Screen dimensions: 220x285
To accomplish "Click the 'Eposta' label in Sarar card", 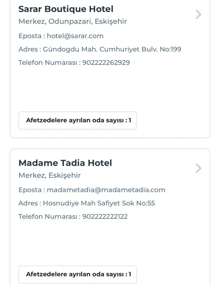I will 29,36.
